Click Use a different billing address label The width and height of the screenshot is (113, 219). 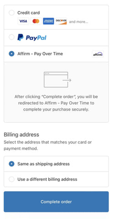(x=47, y=179)
